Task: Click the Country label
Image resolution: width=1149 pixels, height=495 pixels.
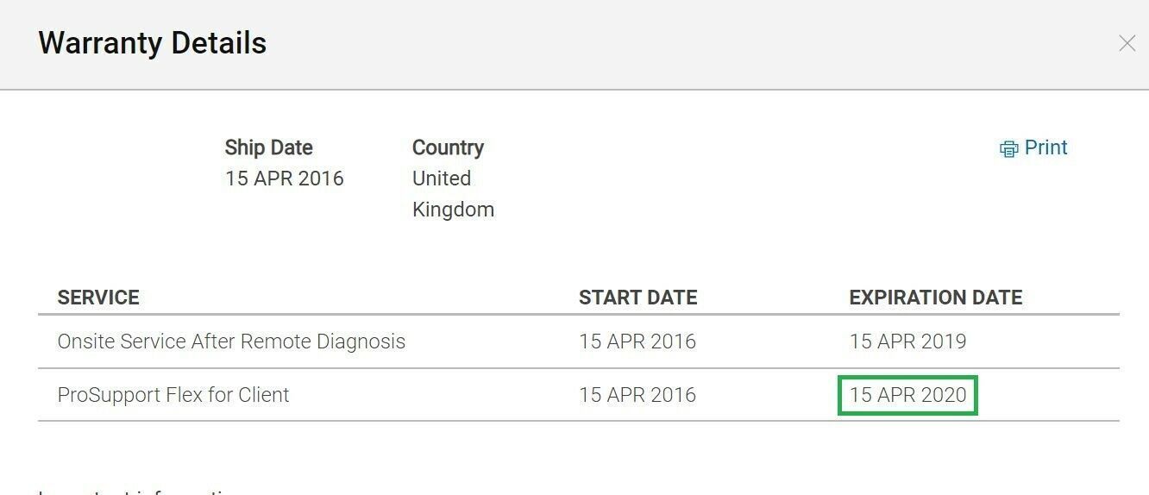Action: tap(448, 147)
